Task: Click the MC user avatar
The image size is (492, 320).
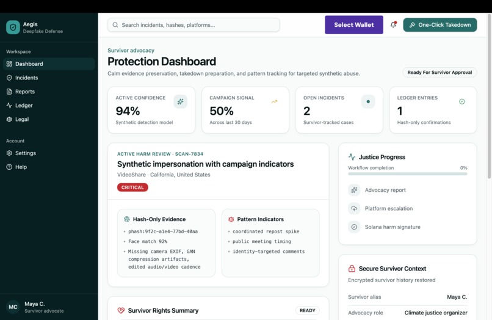Action: pos(13,307)
